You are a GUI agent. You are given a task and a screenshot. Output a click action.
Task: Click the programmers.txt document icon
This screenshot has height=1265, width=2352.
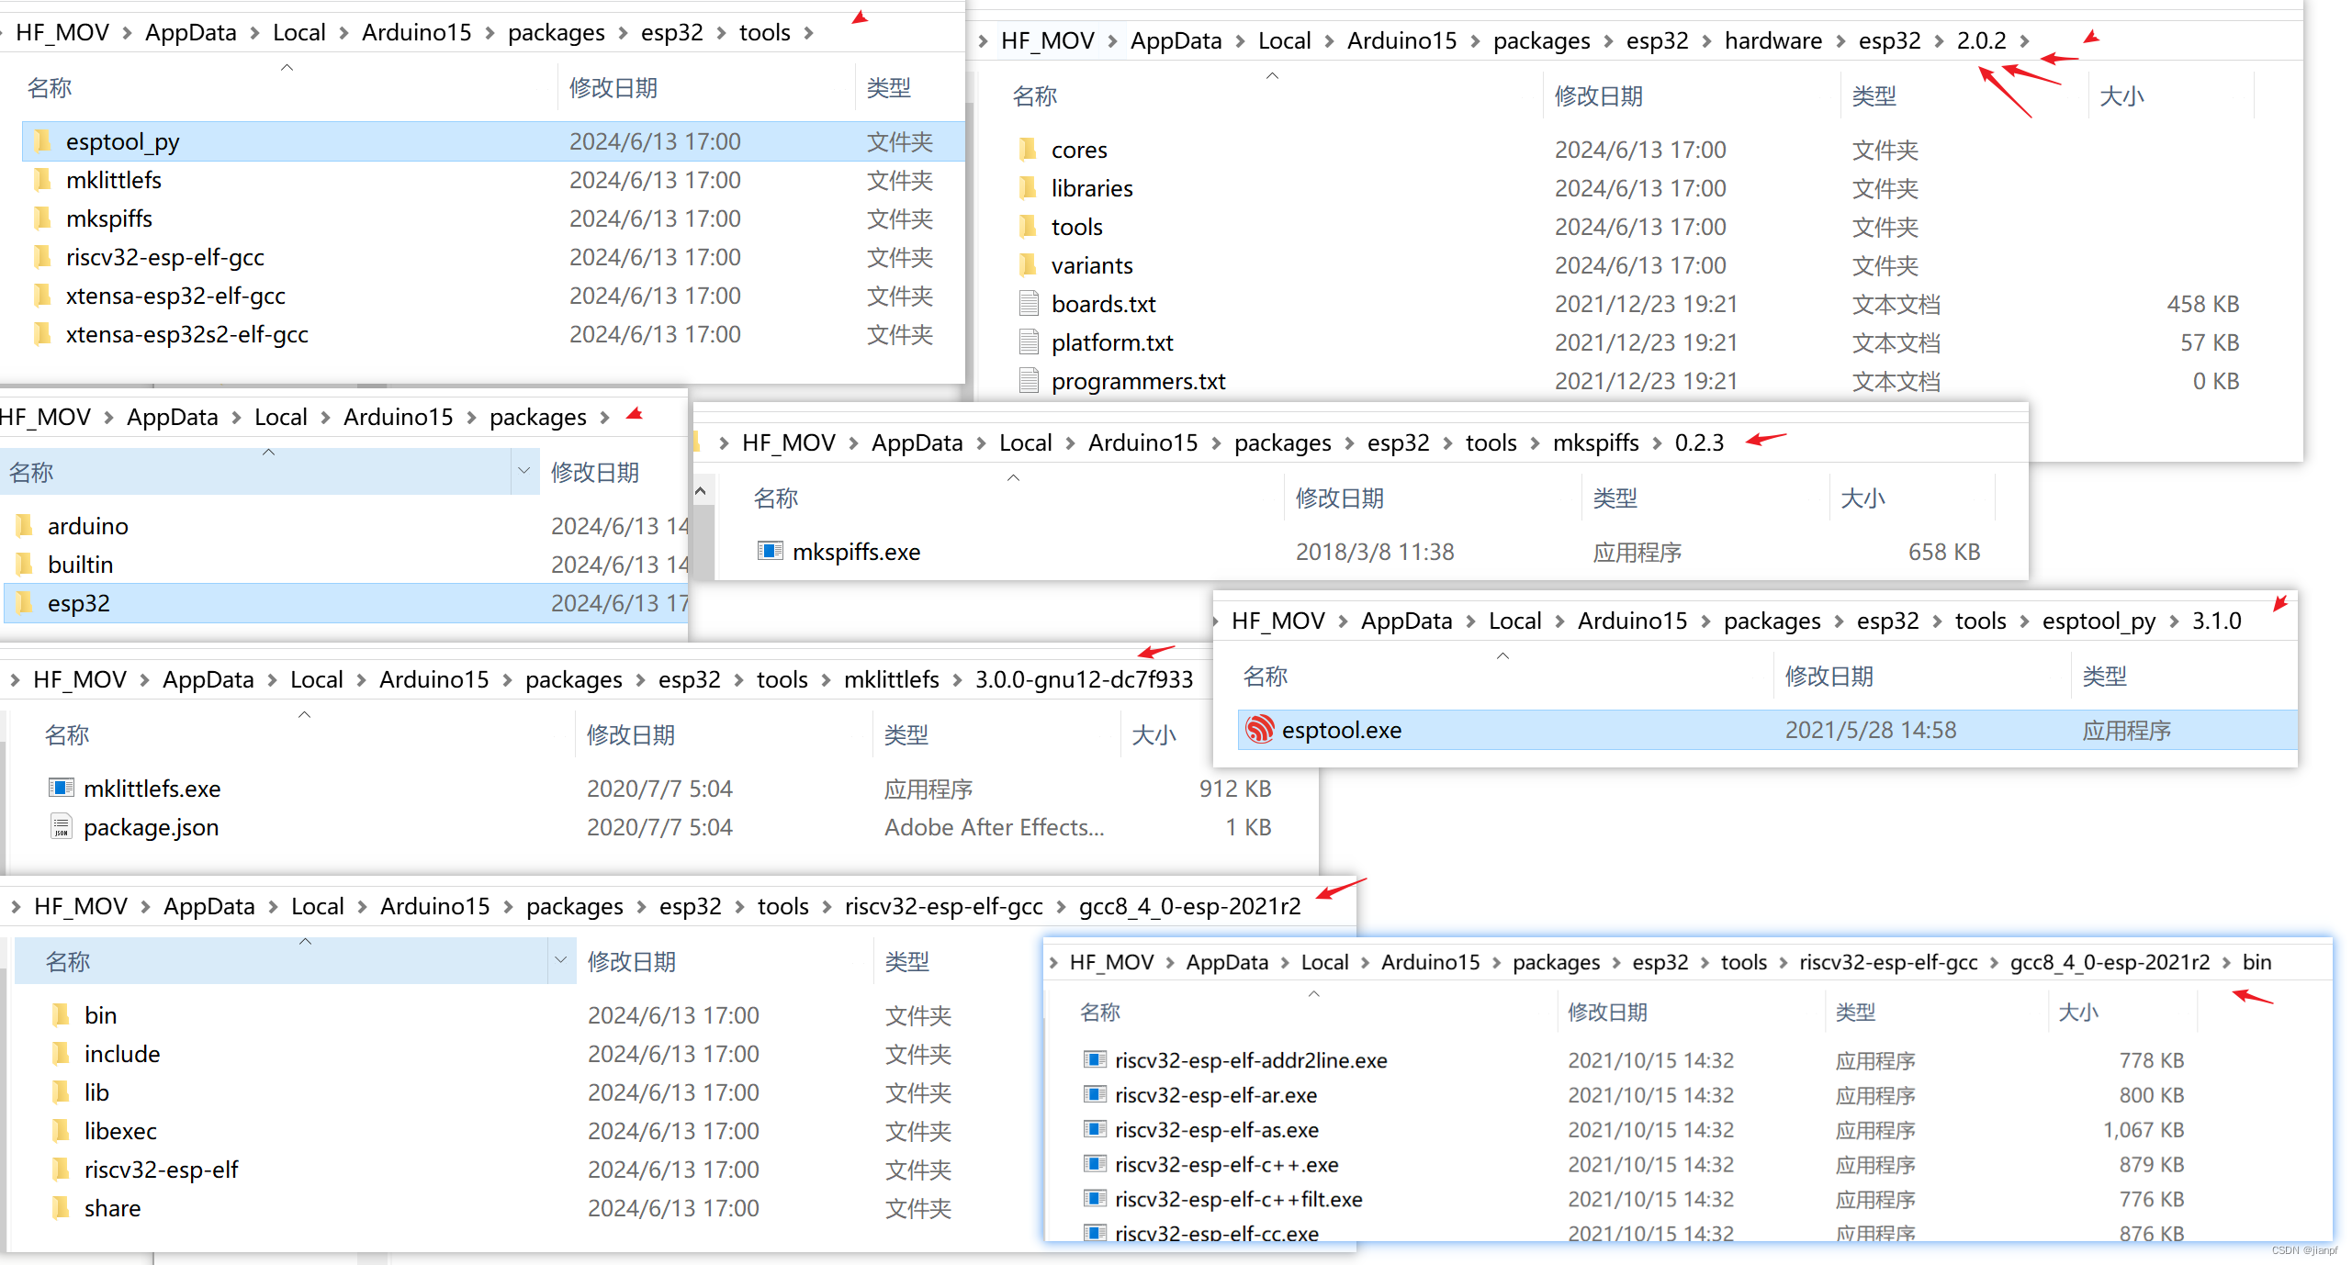point(1029,381)
